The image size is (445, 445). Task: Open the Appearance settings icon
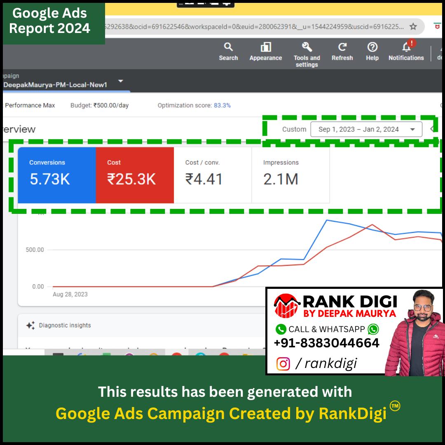pyautogui.click(x=266, y=52)
